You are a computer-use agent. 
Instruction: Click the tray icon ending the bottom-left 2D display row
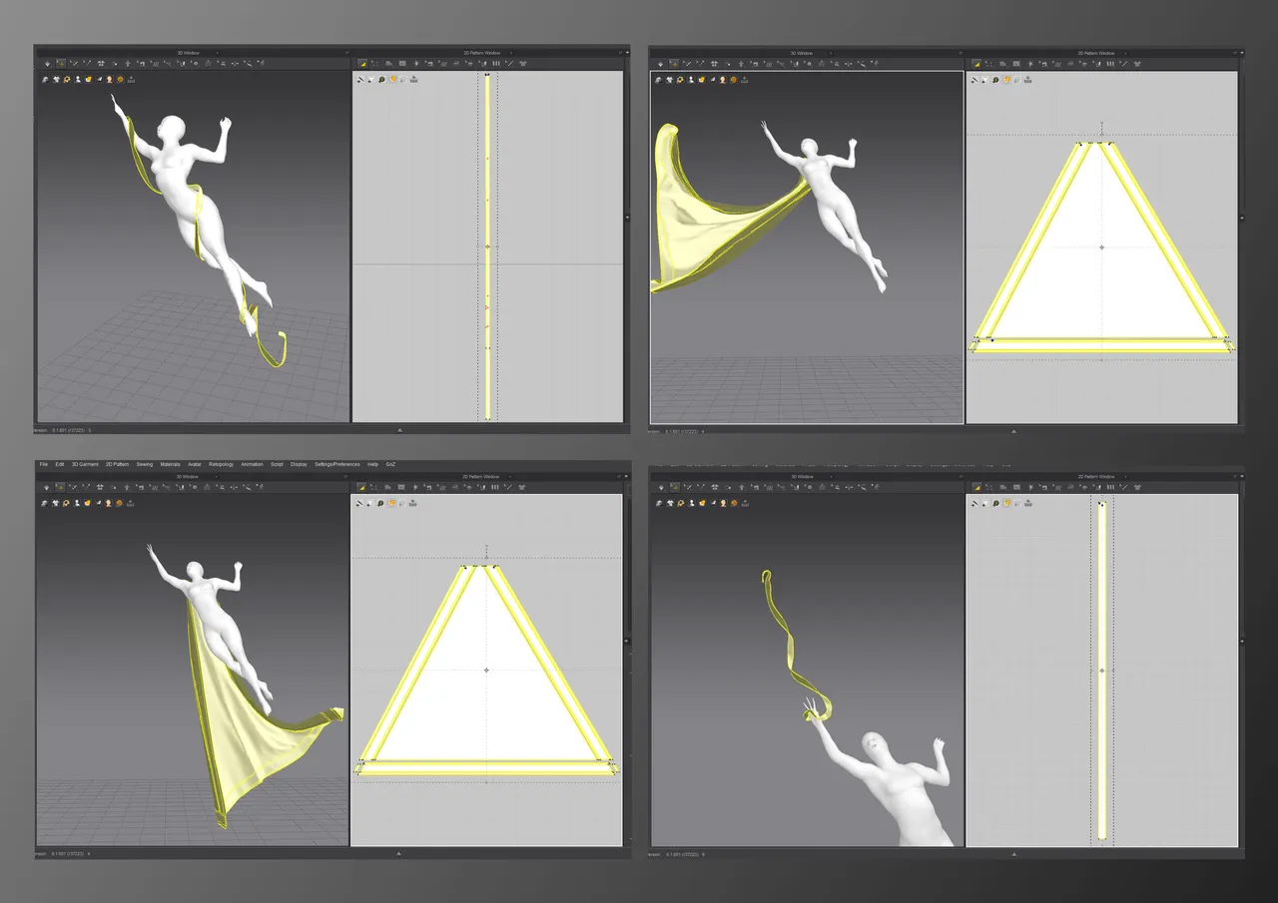click(x=414, y=503)
